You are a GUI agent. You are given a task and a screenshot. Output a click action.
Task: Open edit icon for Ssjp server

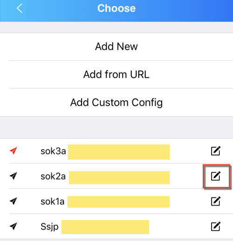tap(216, 226)
